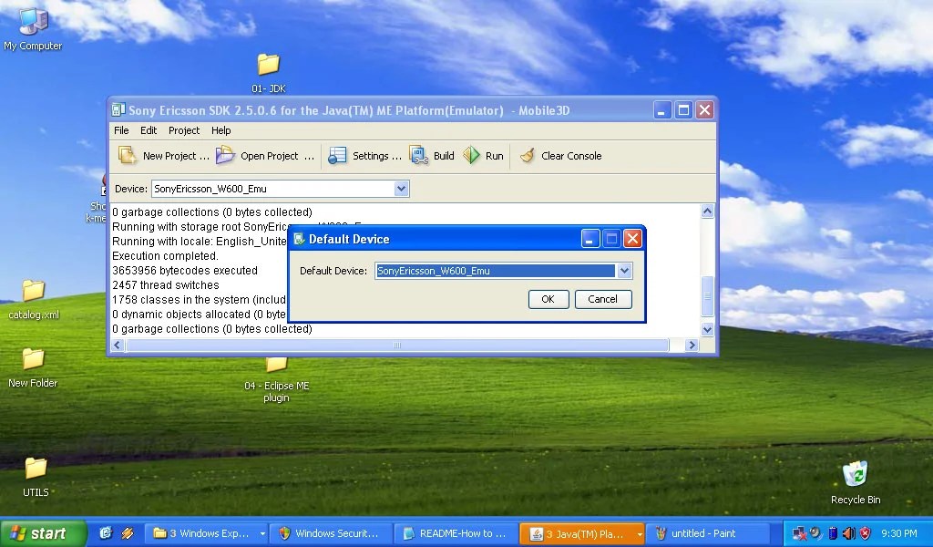
Task: Open the File menu
Action: pos(121,130)
